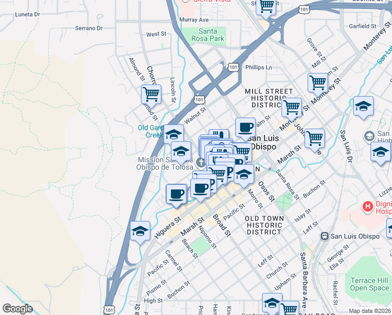This screenshot has height=315, width=392.
Task: Select the Walnut St label
Action: click(x=195, y=115)
